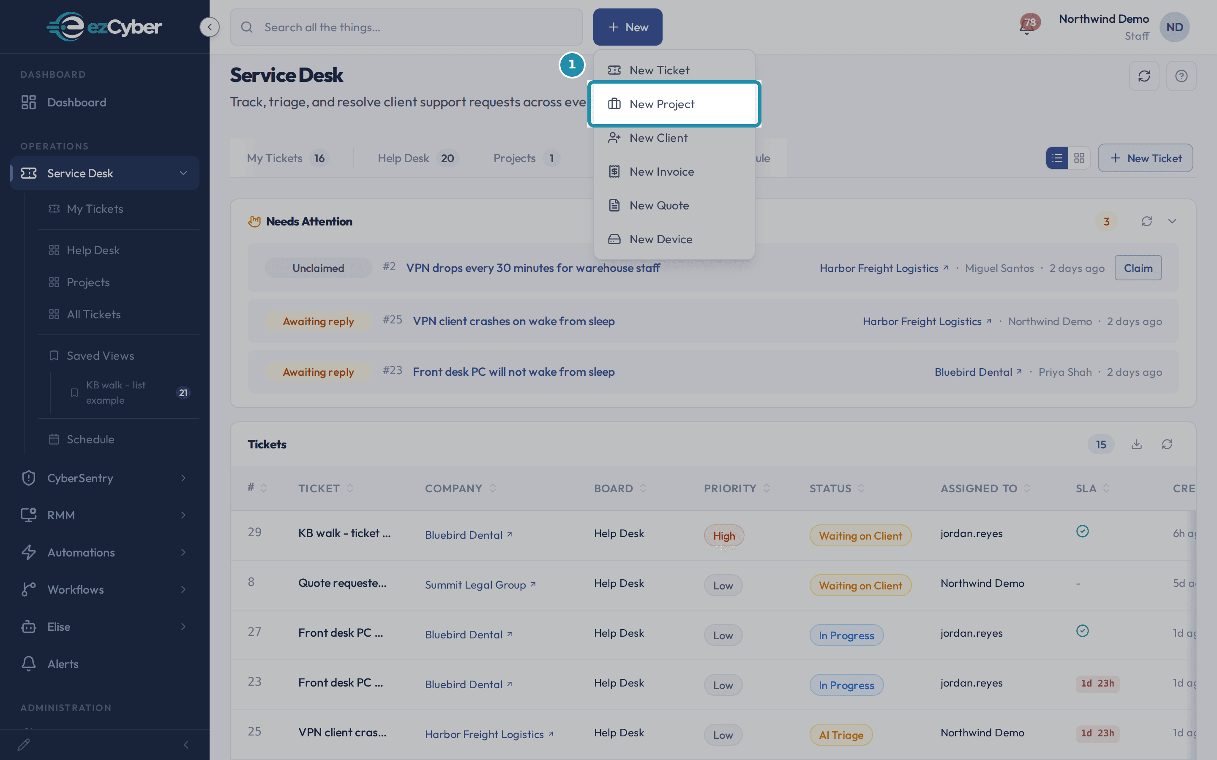
Task: Go to My Tickets in sidebar
Action: click(x=119, y=209)
